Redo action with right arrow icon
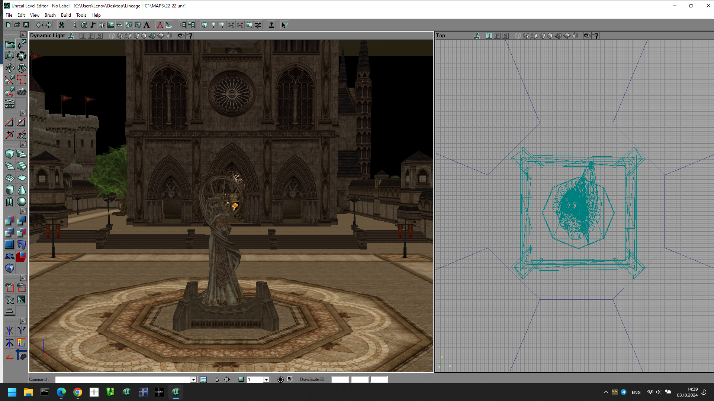714x401 pixels. 48,25
